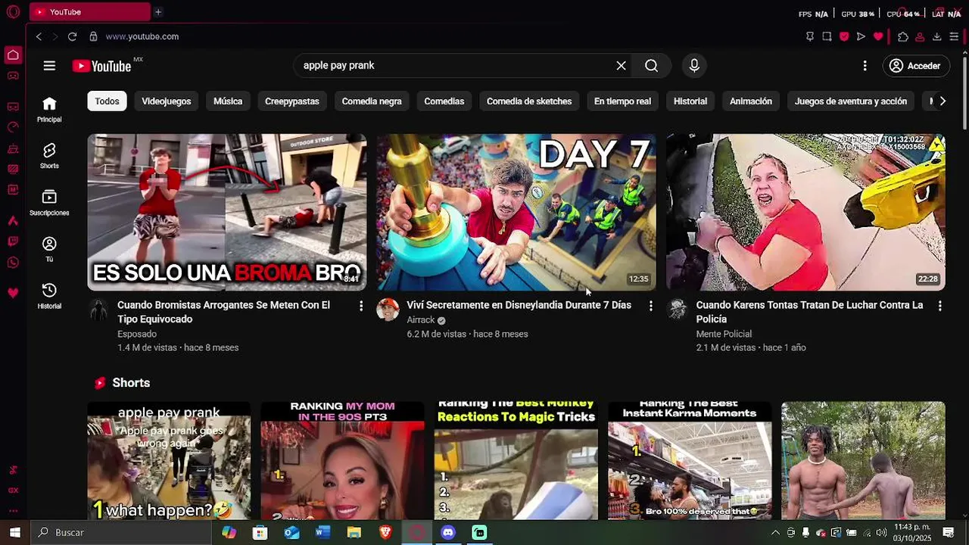The width and height of the screenshot is (969, 545).
Task: Open the Cuando Bromistas Arrogantes video title
Action: (223, 312)
